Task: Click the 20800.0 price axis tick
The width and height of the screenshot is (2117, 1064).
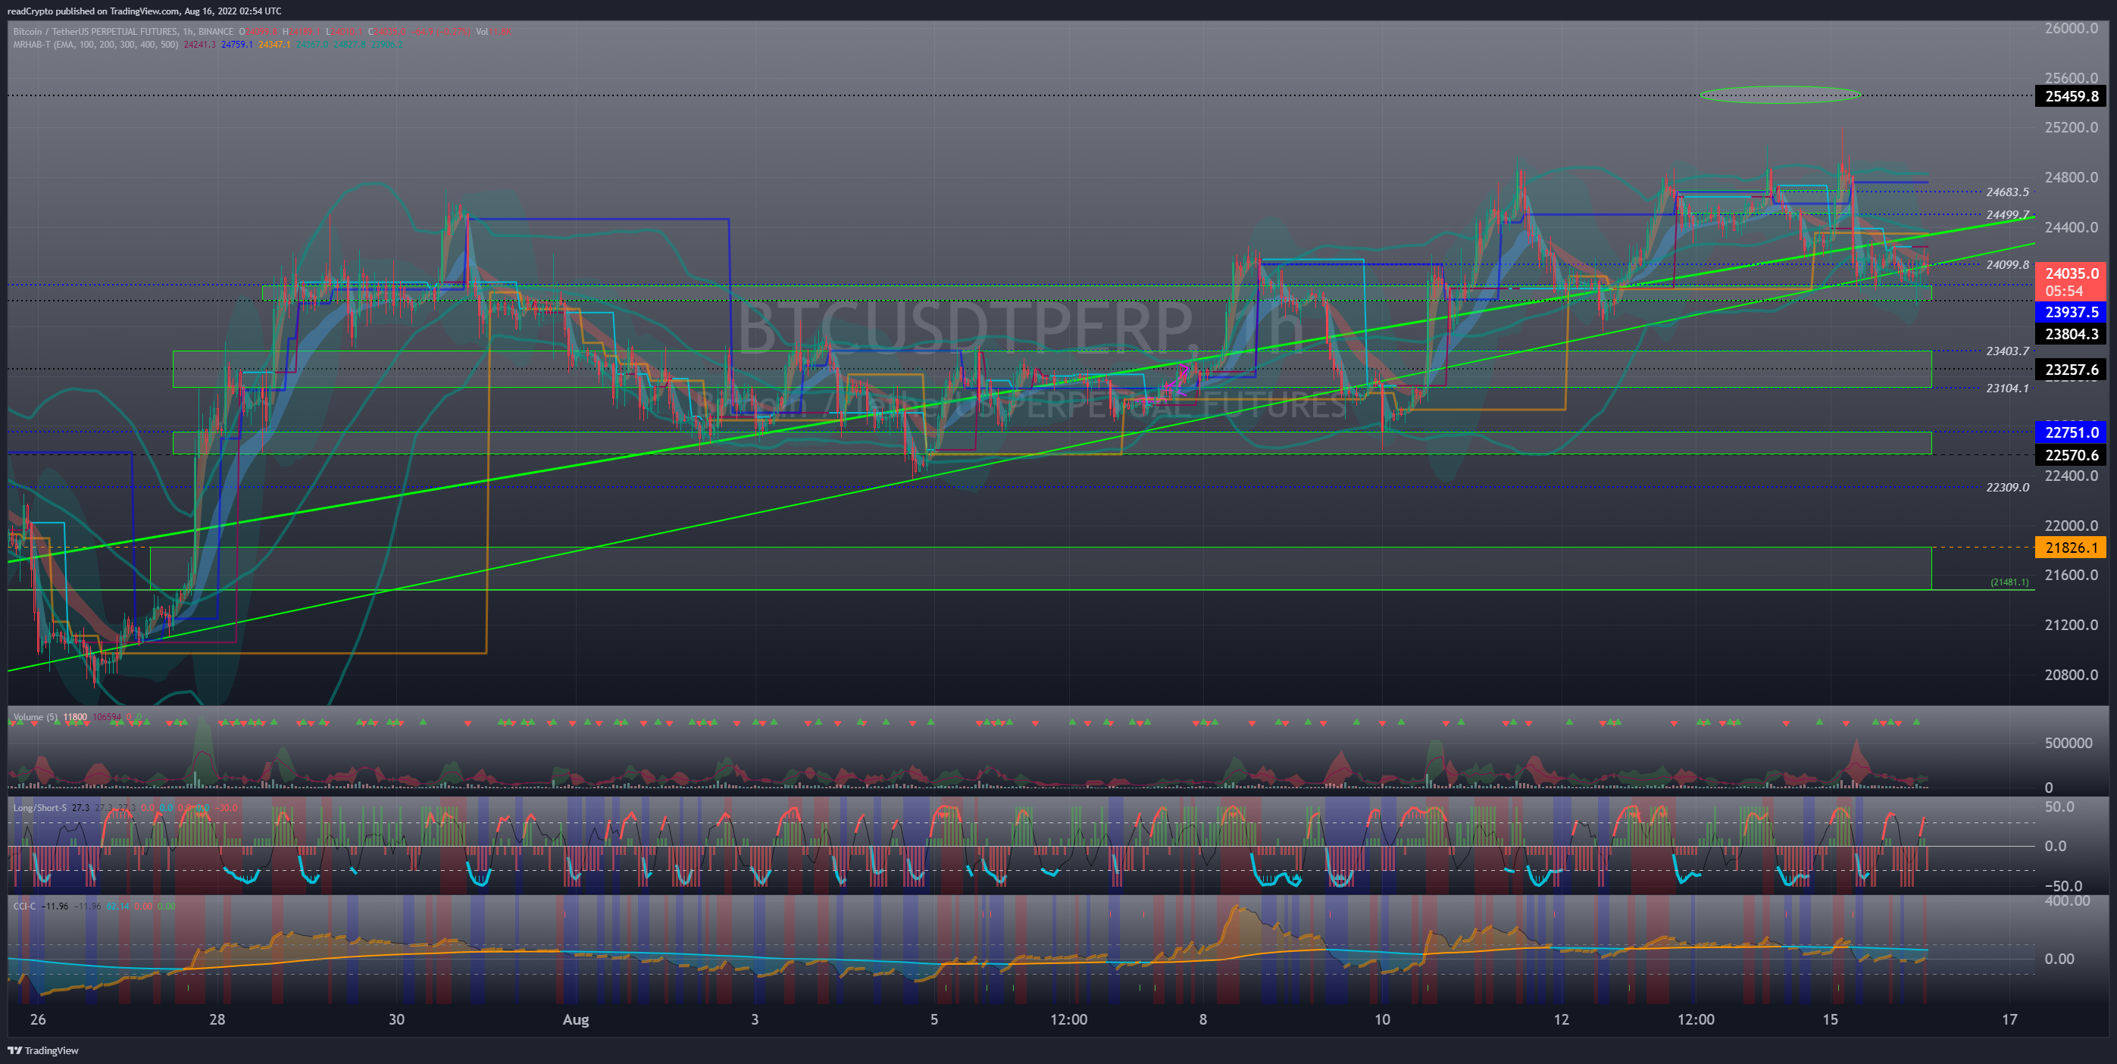Action: [x=2071, y=675]
